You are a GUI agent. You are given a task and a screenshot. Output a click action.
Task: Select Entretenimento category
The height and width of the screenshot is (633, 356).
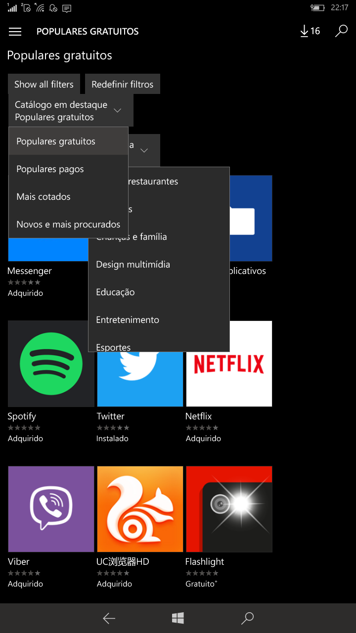point(159,320)
